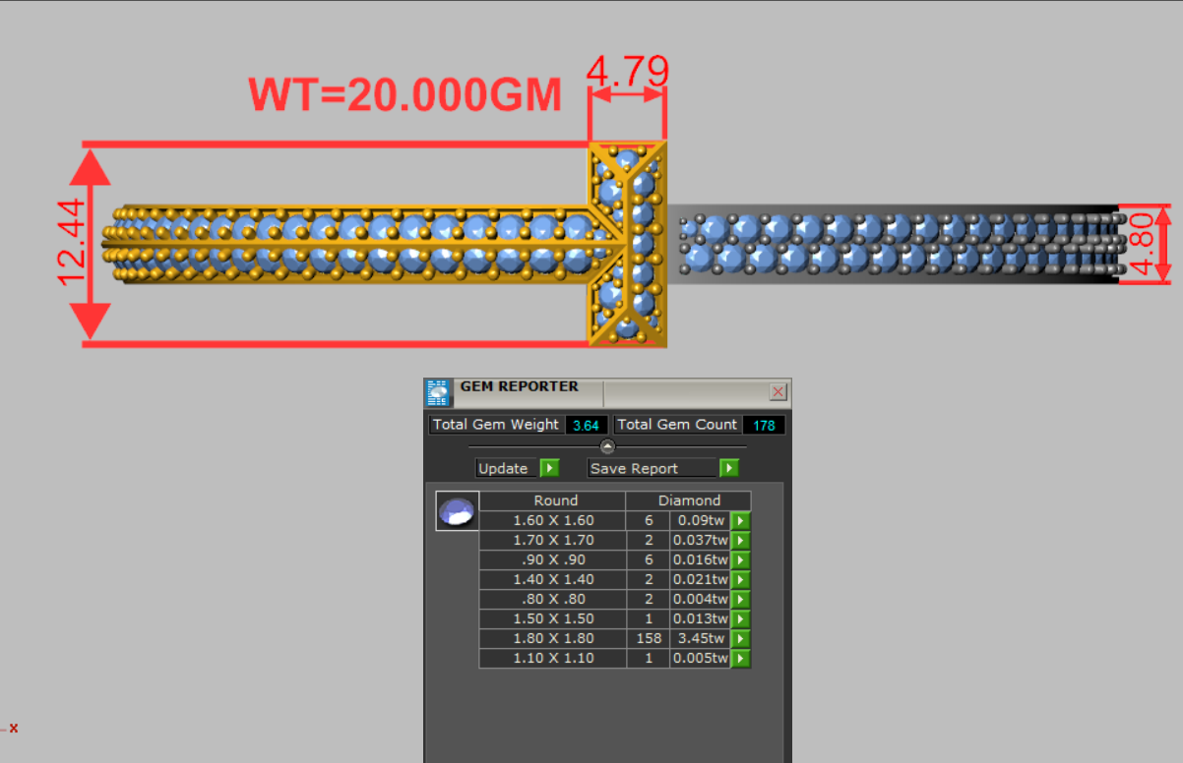Click green arrow for 1.70 X 1.70 row
The image size is (1183, 763).
pos(740,540)
